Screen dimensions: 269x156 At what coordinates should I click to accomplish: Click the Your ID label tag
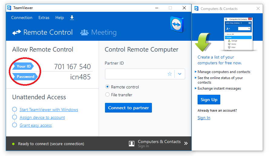pos(23,66)
